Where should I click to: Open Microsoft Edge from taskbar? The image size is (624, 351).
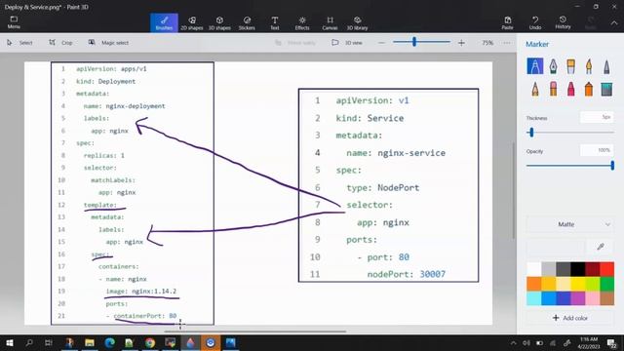click(110, 342)
